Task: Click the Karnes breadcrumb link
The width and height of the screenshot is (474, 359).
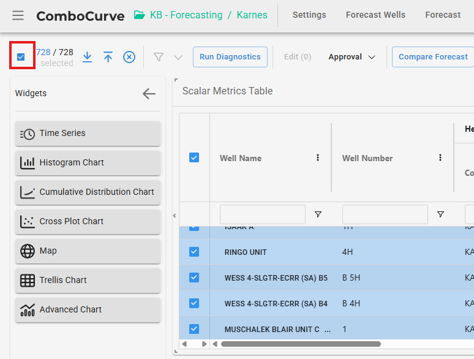Action: [x=252, y=15]
